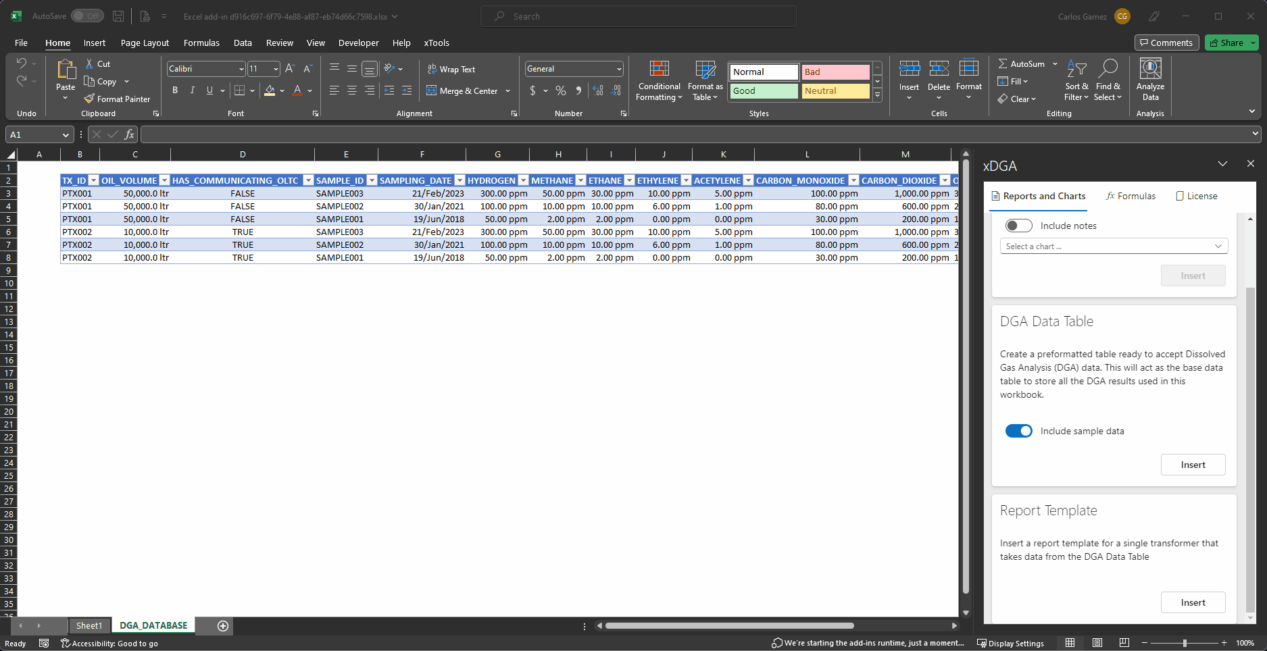Image resolution: width=1267 pixels, height=651 pixels.
Task: Click the Share button
Action: [1230, 43]
